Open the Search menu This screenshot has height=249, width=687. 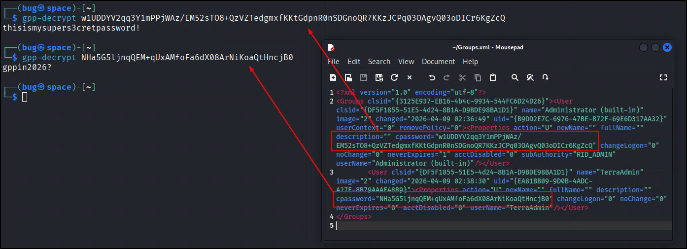379,62
